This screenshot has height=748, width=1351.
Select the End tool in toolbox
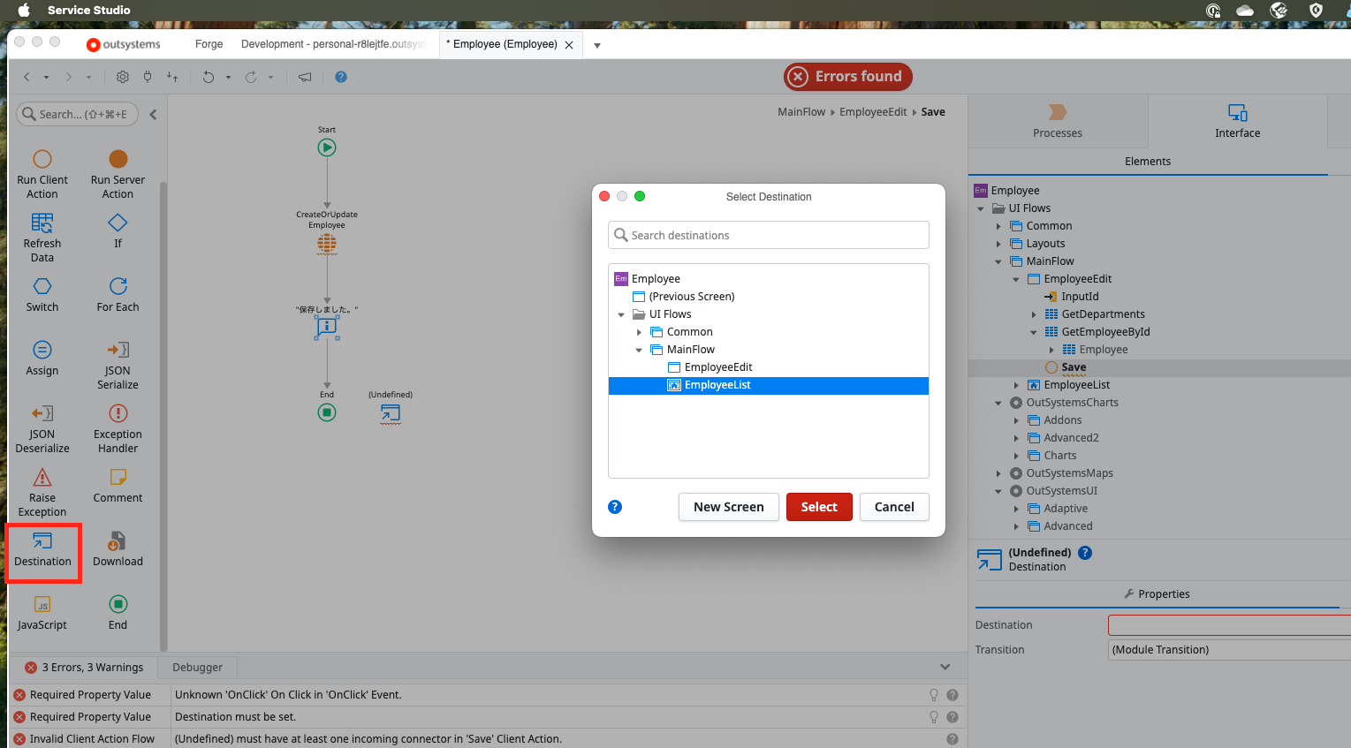click(x=118, y=612)
